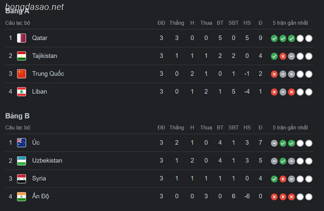Screen dimensions: 324x211
Task: Click the Bảng B group heading
Action: (17, 116)
